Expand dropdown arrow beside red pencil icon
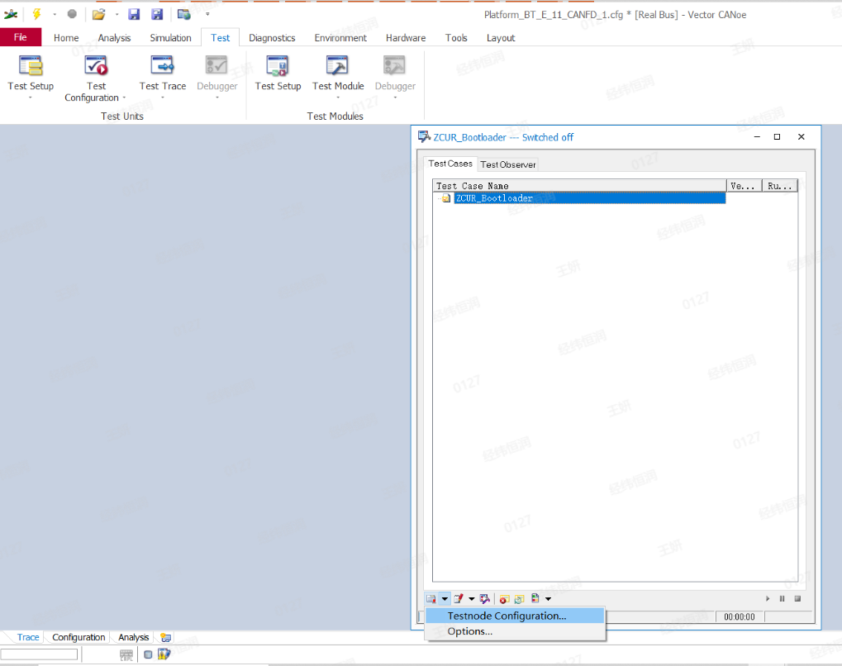 pyautogui.click(x=472, y=599)
